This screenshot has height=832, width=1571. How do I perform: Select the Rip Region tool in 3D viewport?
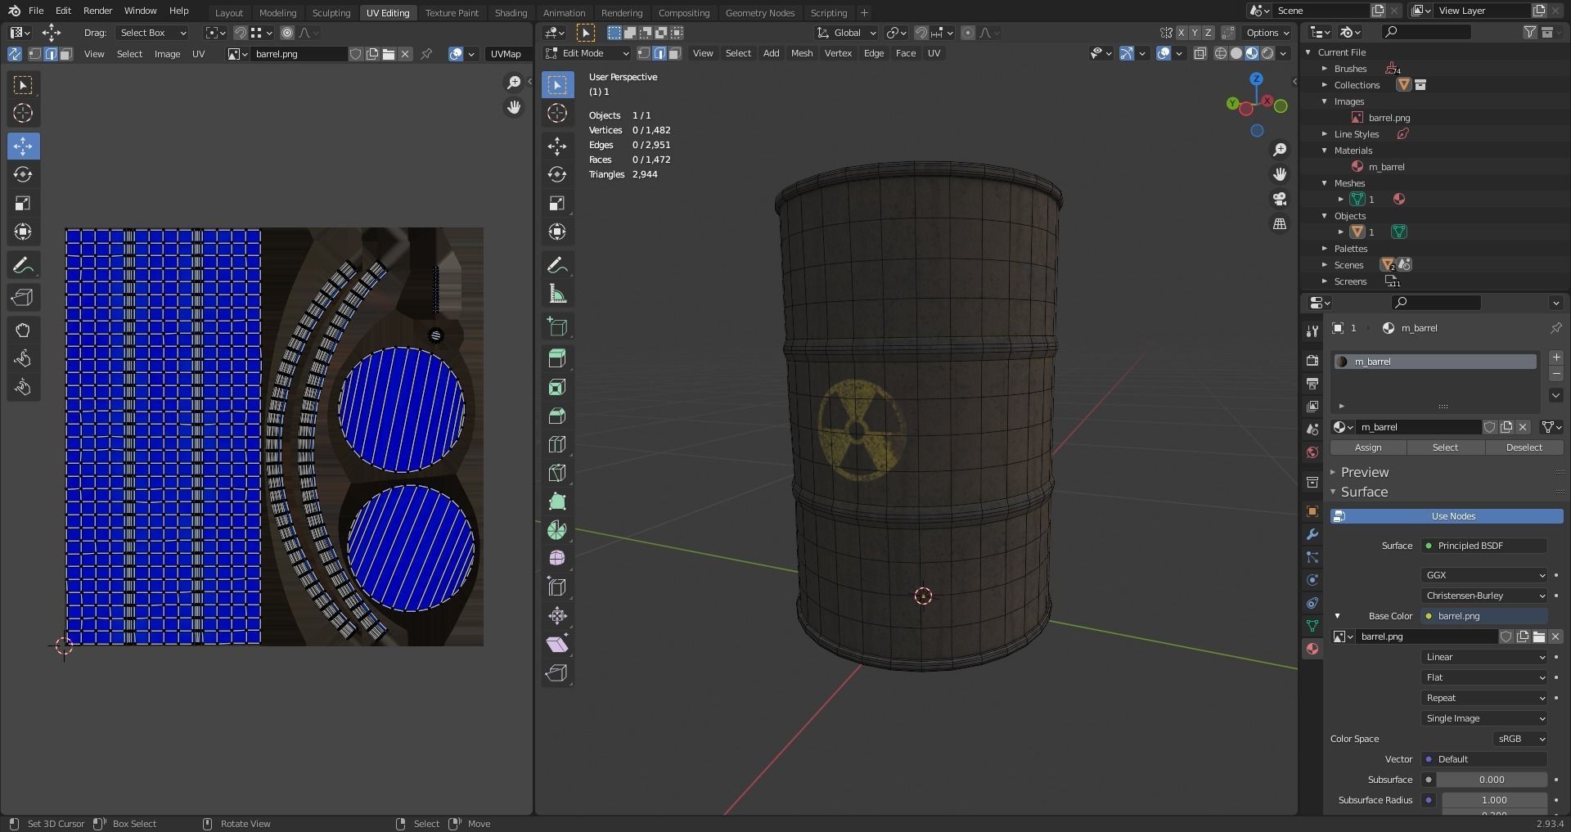point(557,673)
